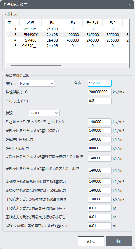Click the ポアソン比 (Ps) field
Screen dimensions: 135x249
pos(99,101)
